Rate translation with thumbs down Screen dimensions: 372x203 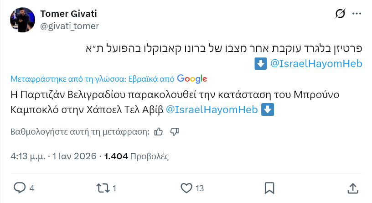[x=174, y=132]
